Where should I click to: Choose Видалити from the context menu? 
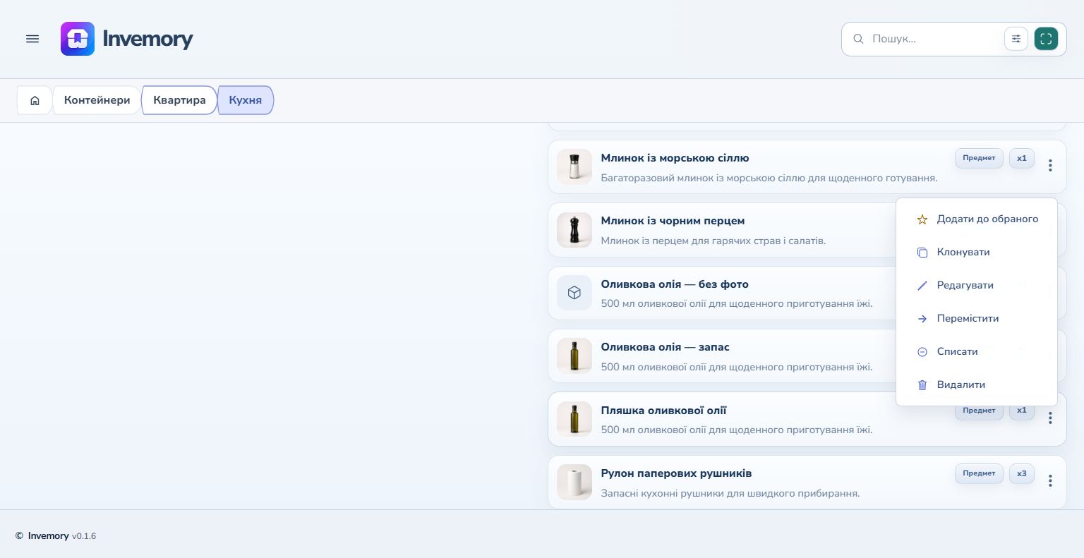[977, 385]
